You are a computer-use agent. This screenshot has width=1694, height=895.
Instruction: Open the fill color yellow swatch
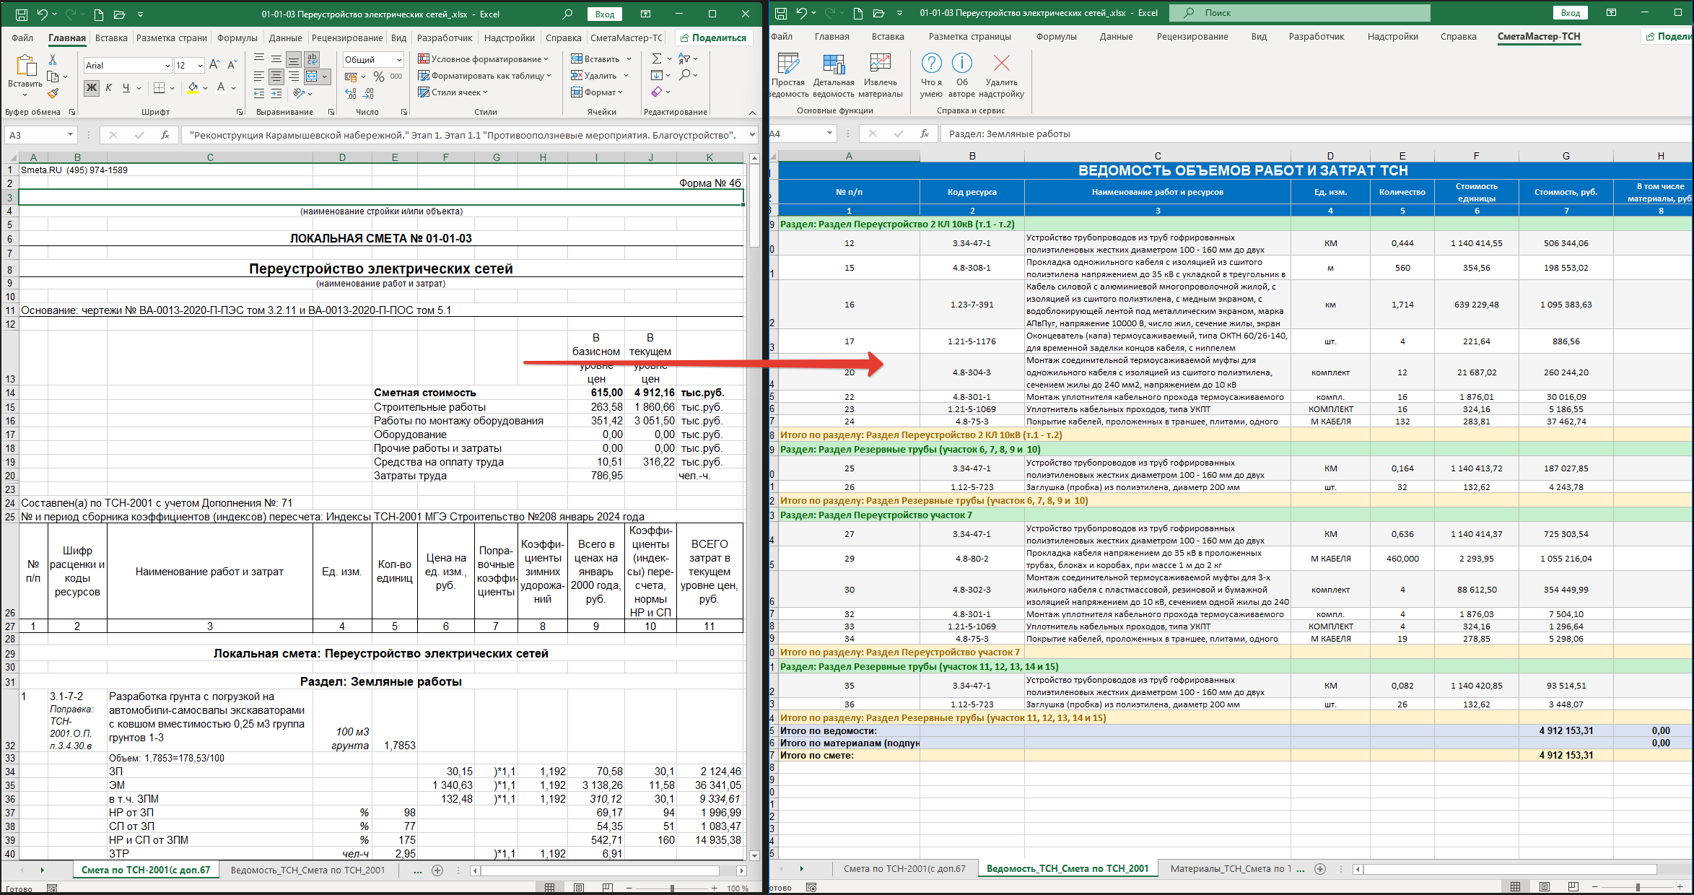click(193, 87)
